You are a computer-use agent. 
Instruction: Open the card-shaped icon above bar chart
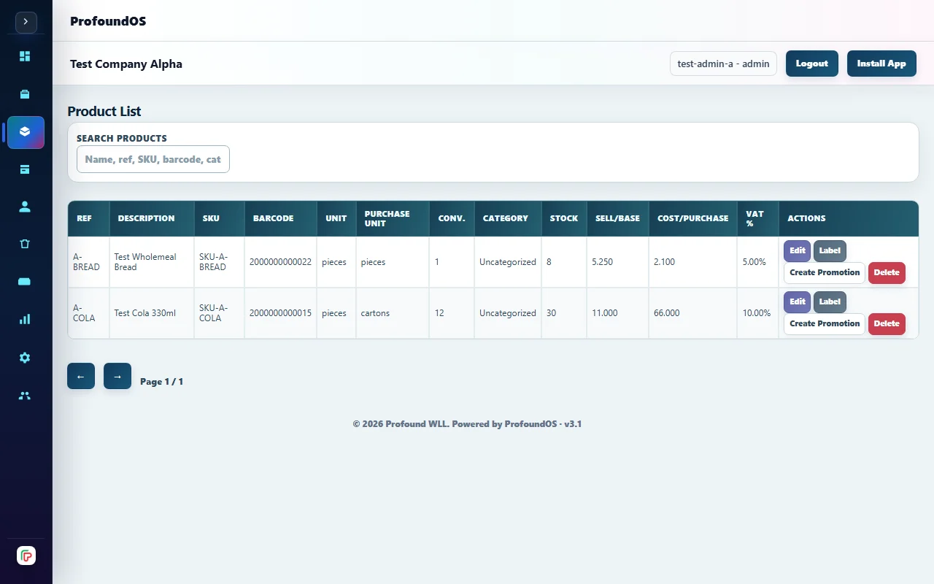coord(26,282)
